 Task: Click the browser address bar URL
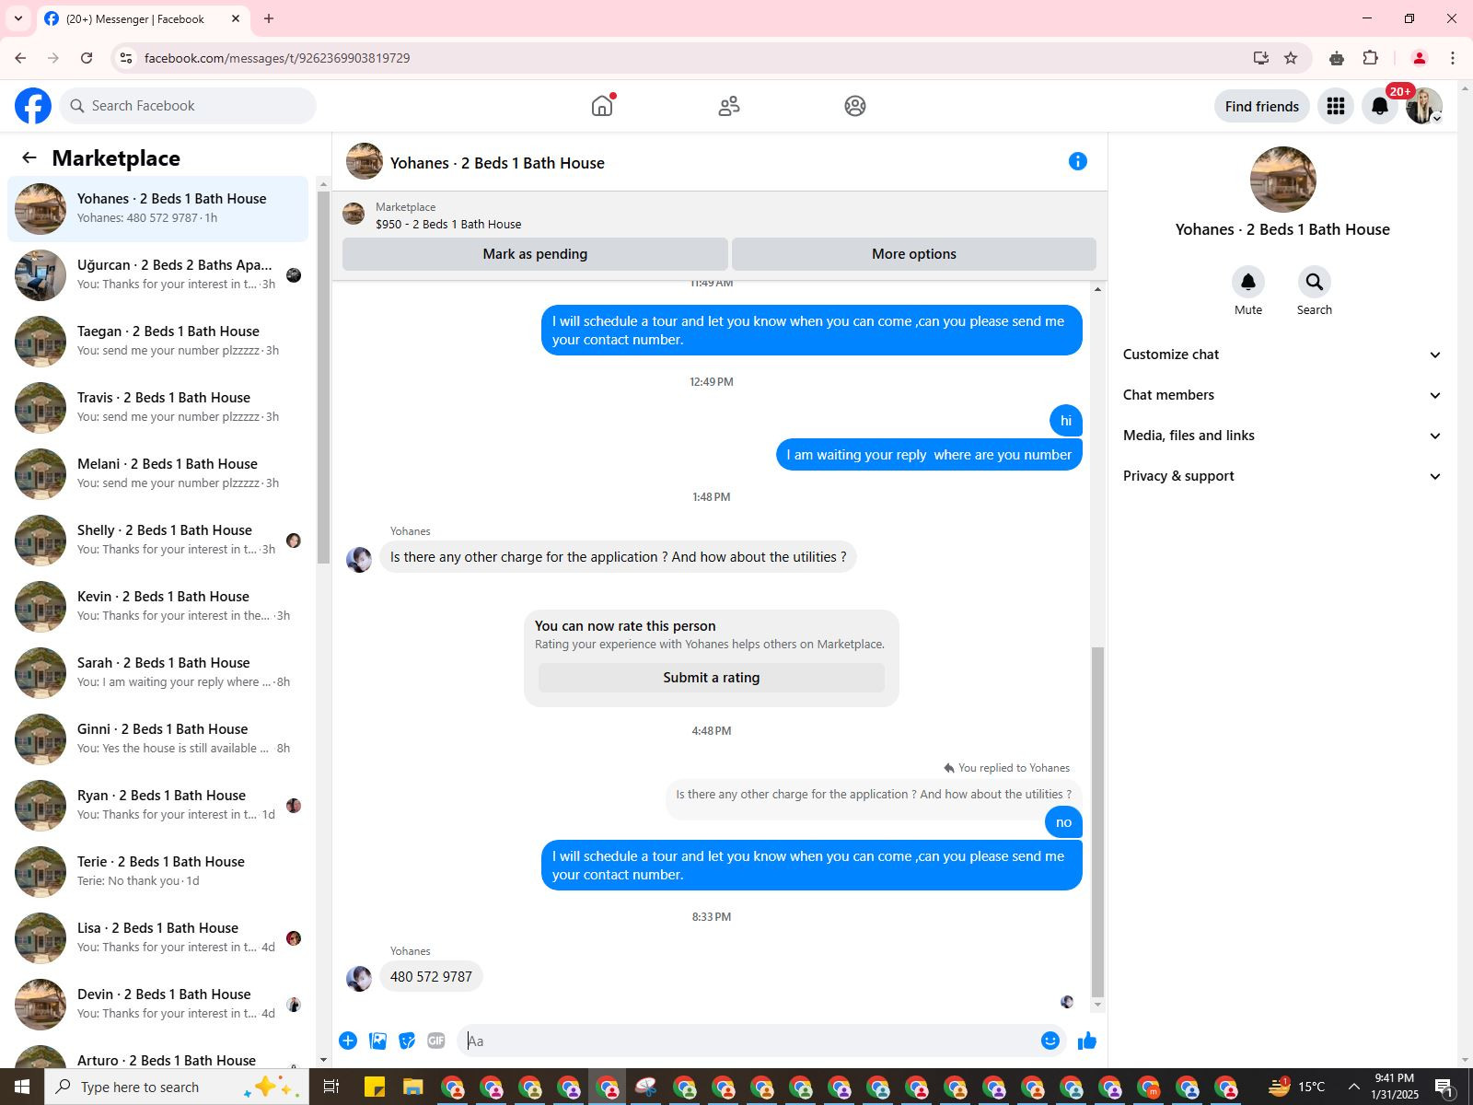pyautogui.click(x=277, y=58)
